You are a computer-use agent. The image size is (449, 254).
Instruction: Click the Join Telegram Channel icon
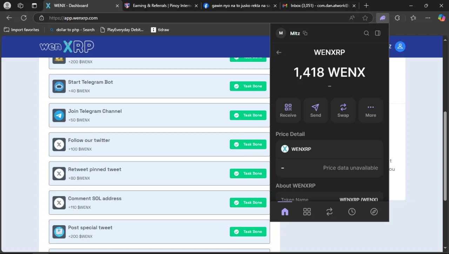pyautogui.click(x=59, y=115)
